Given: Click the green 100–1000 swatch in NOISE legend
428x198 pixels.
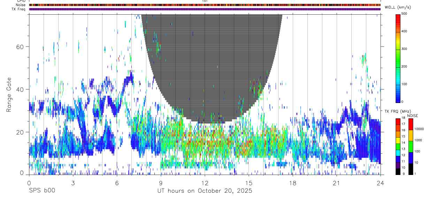Looking at the screenshot, I should 411,146.
